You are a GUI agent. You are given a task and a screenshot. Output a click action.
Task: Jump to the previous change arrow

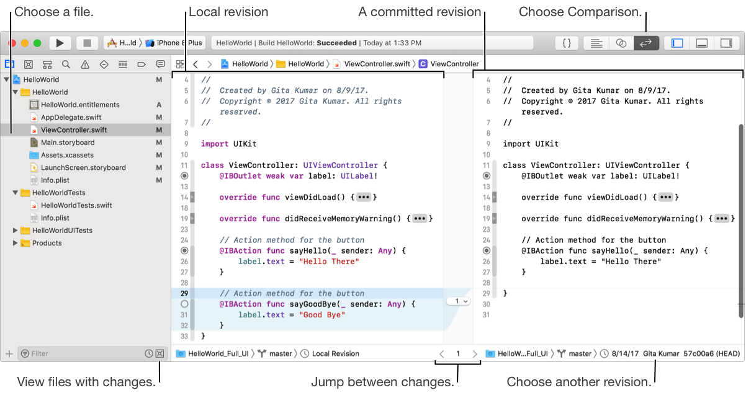tap(442, 354)
